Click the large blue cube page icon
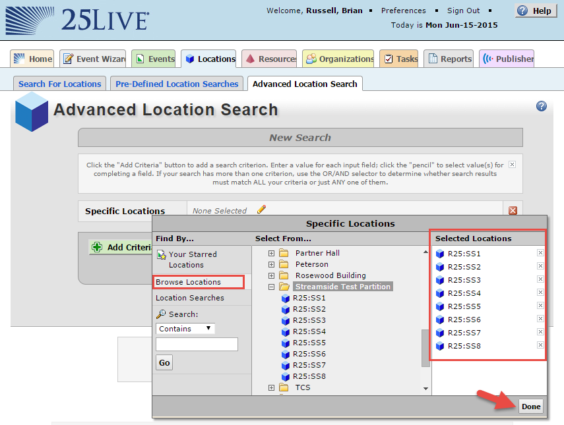564x425 pixels. point(32,112)
